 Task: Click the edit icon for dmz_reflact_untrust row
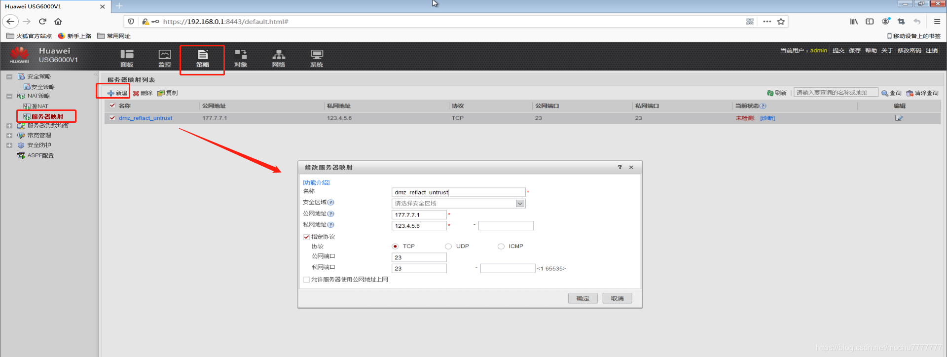(x=899, y=118)
